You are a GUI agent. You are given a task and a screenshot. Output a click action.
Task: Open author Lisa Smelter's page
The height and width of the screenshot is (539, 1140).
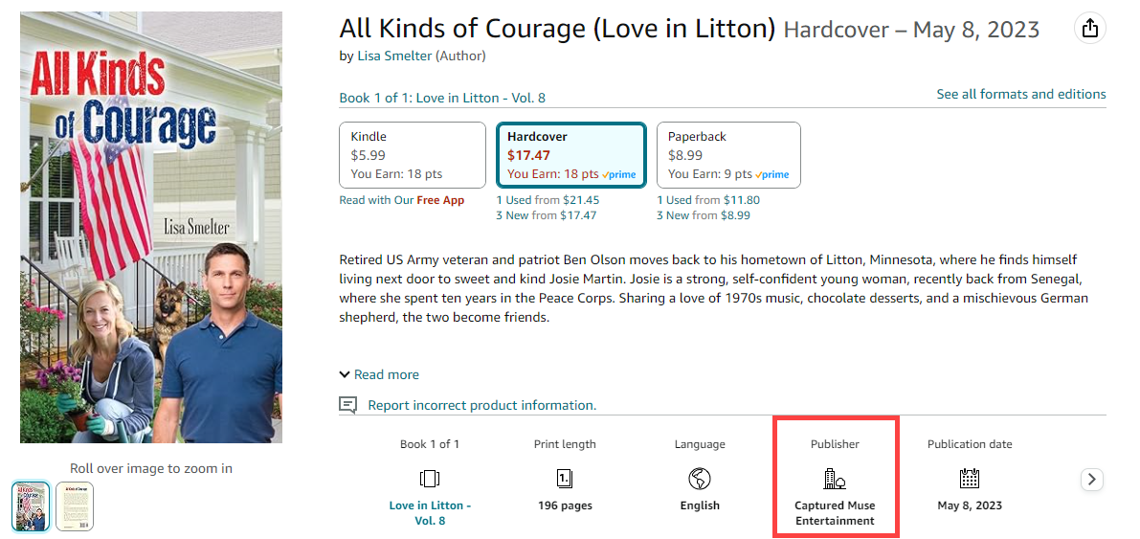pos(394,56)
